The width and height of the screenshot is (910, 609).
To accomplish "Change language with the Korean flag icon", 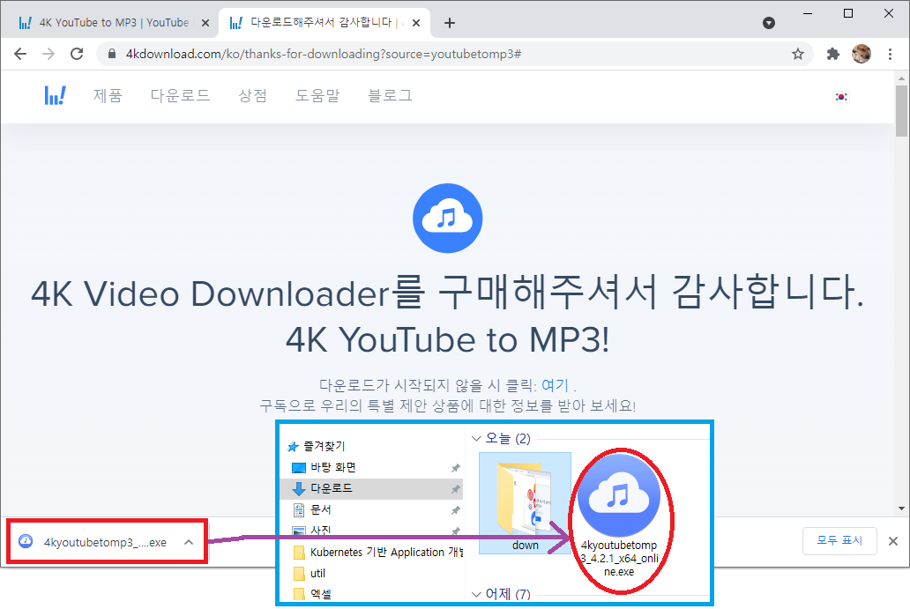I will (841, 97).
